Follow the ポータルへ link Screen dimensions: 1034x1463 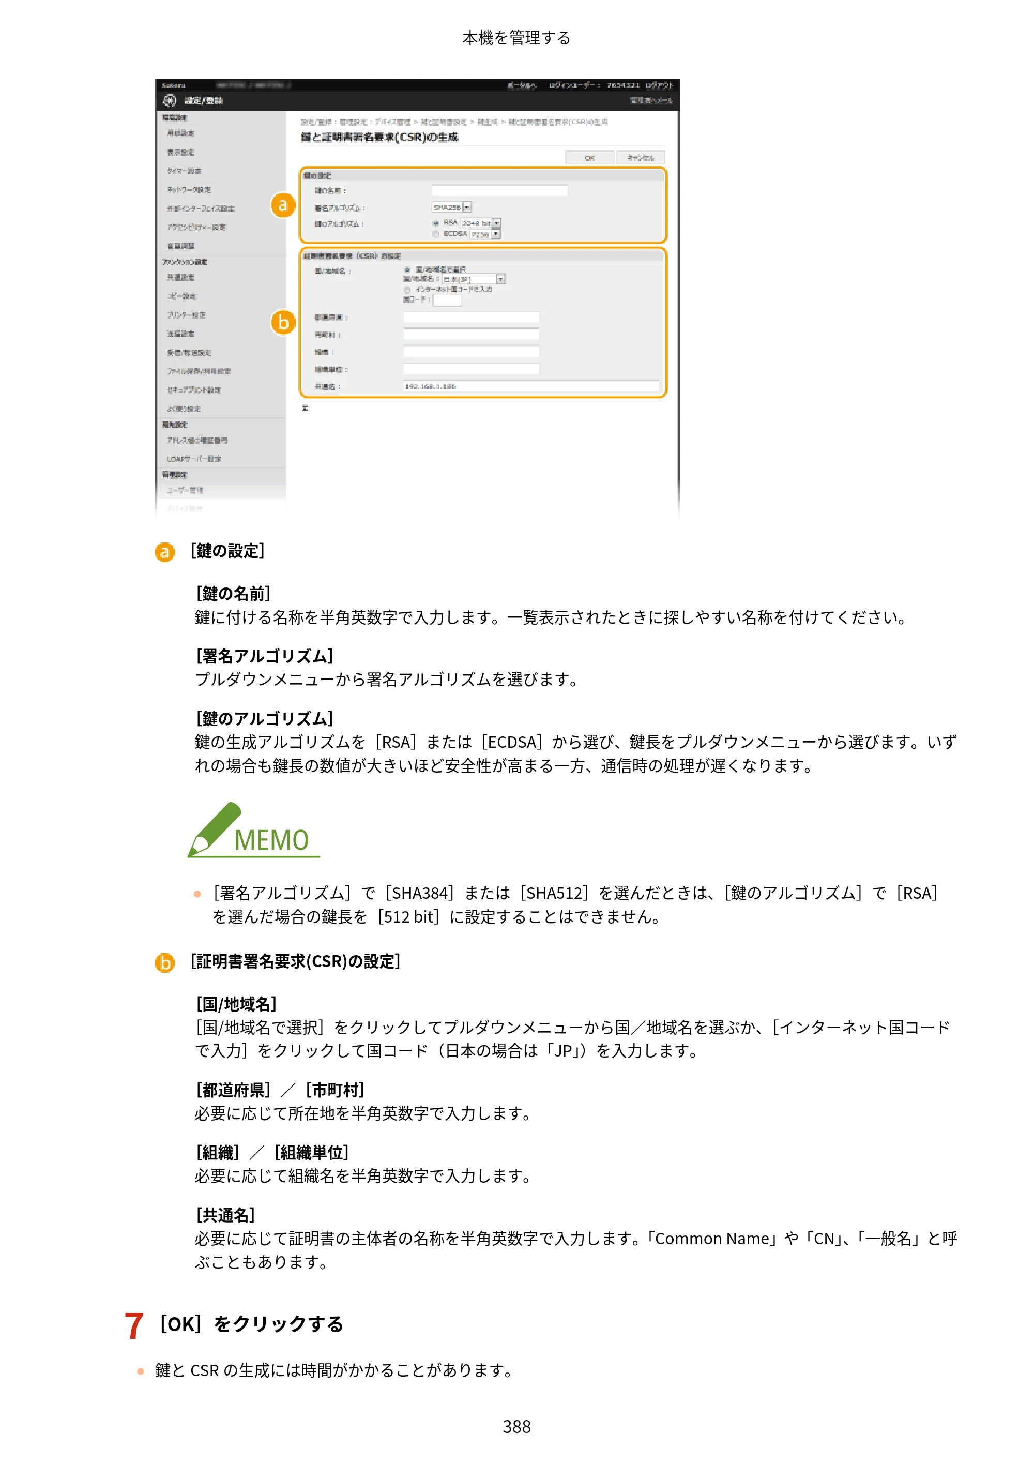522,85
